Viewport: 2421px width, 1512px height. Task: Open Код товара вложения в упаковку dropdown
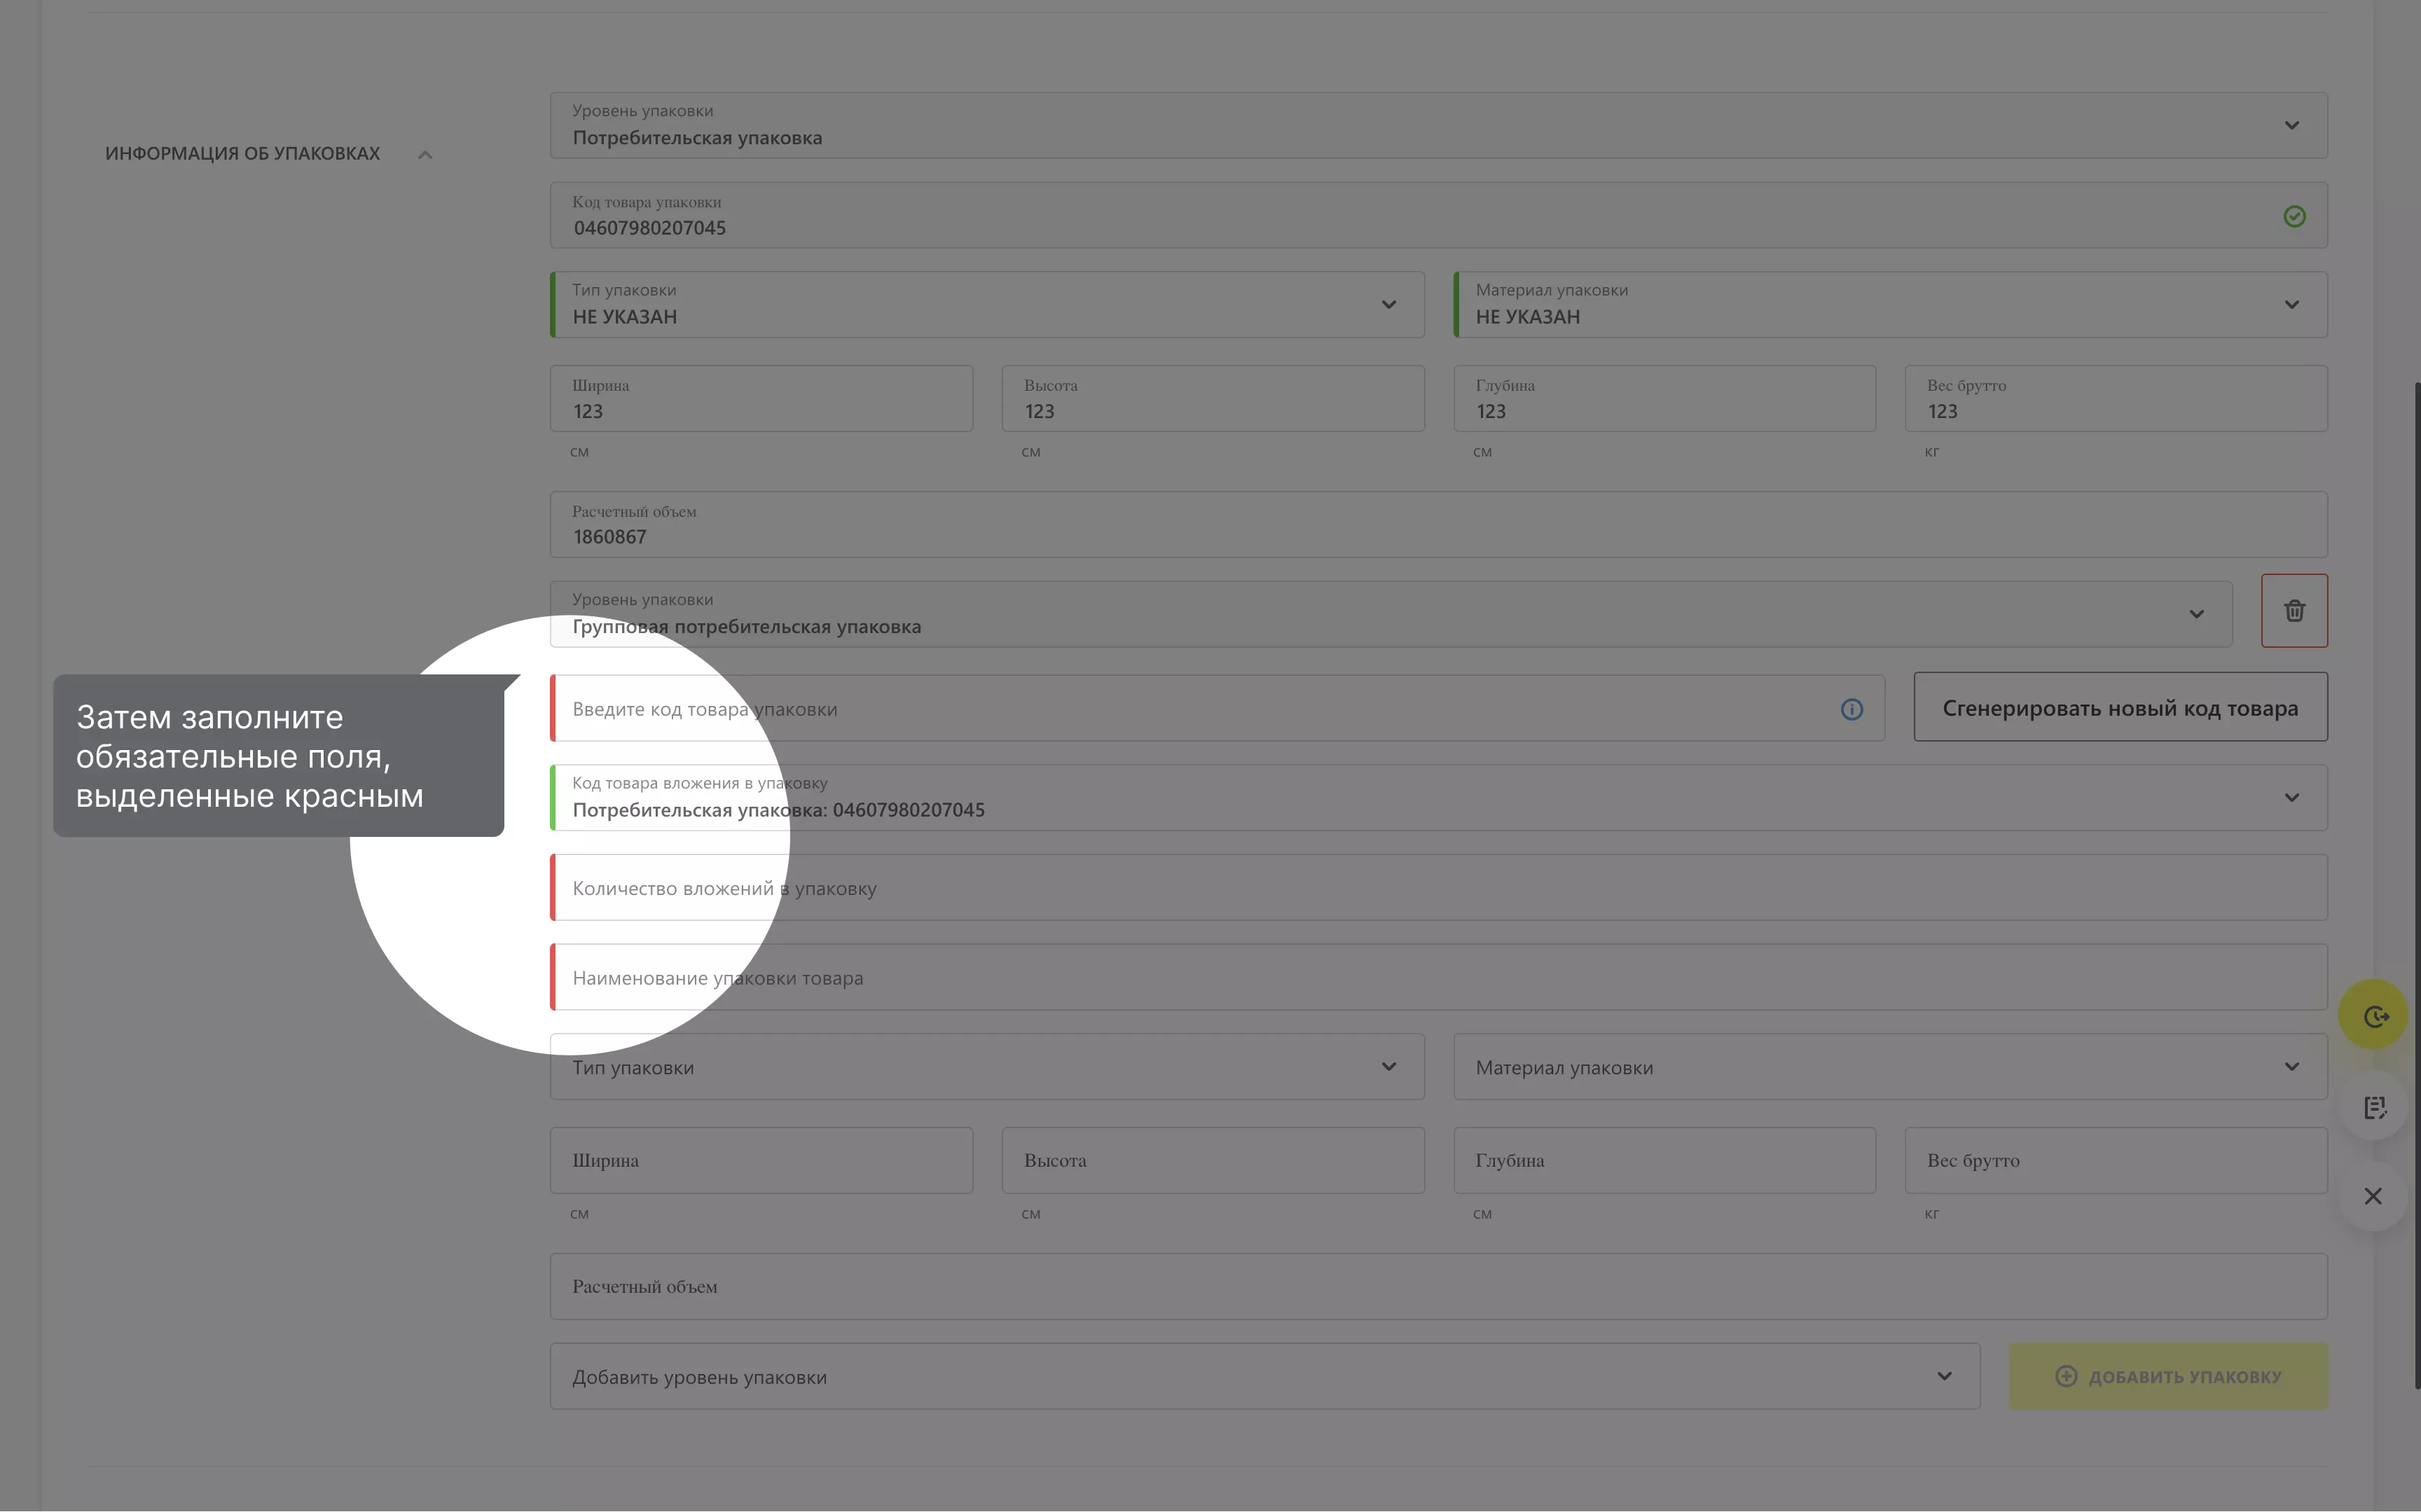[1438, 797]
